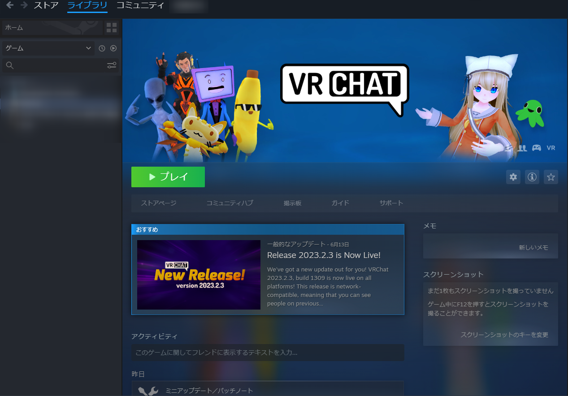
Task: Show game info icon
Action: click(532, 177)
